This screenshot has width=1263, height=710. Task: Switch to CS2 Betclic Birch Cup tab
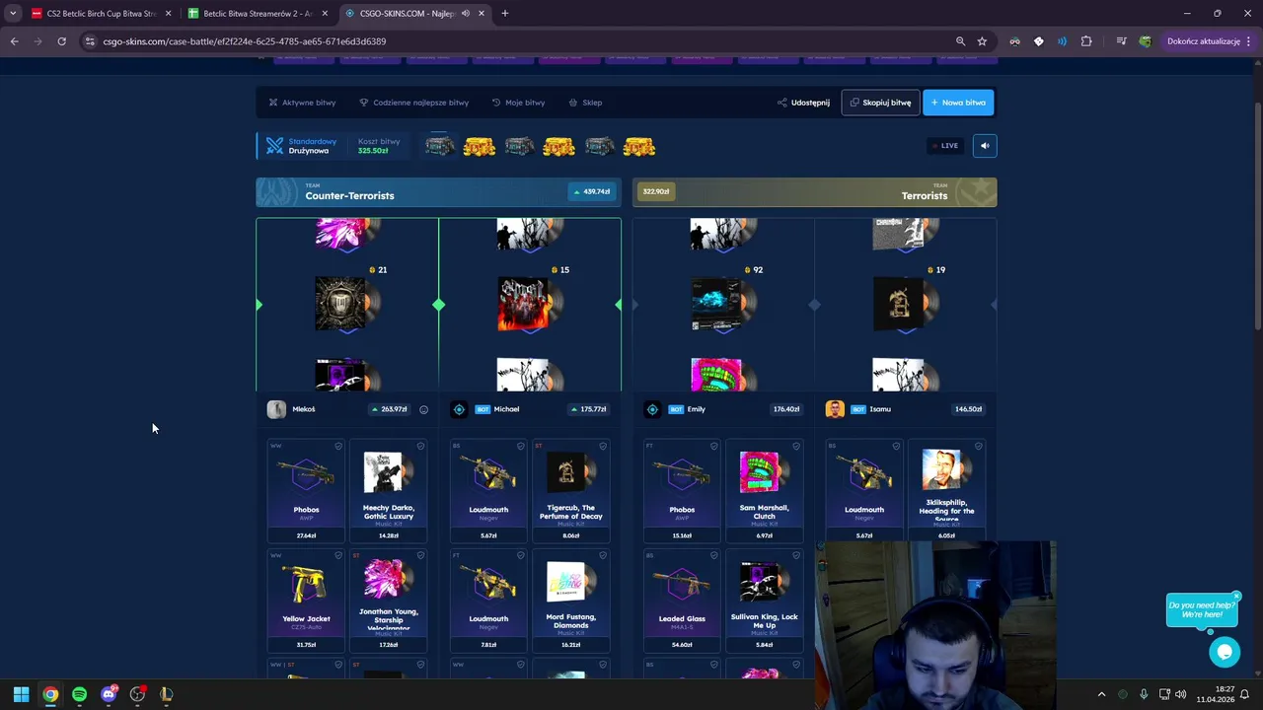99,14
